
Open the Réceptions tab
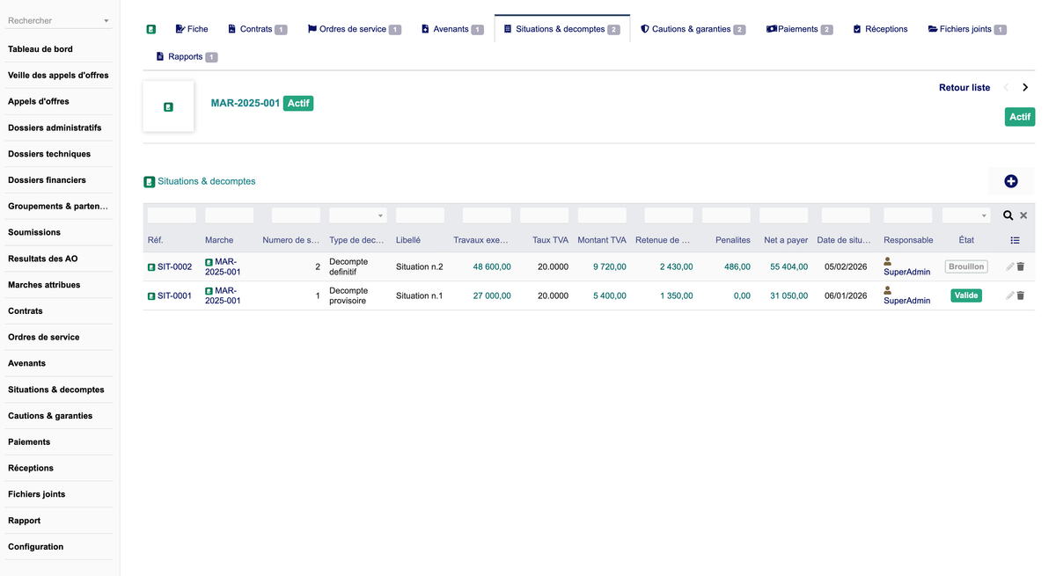point(880,29)
